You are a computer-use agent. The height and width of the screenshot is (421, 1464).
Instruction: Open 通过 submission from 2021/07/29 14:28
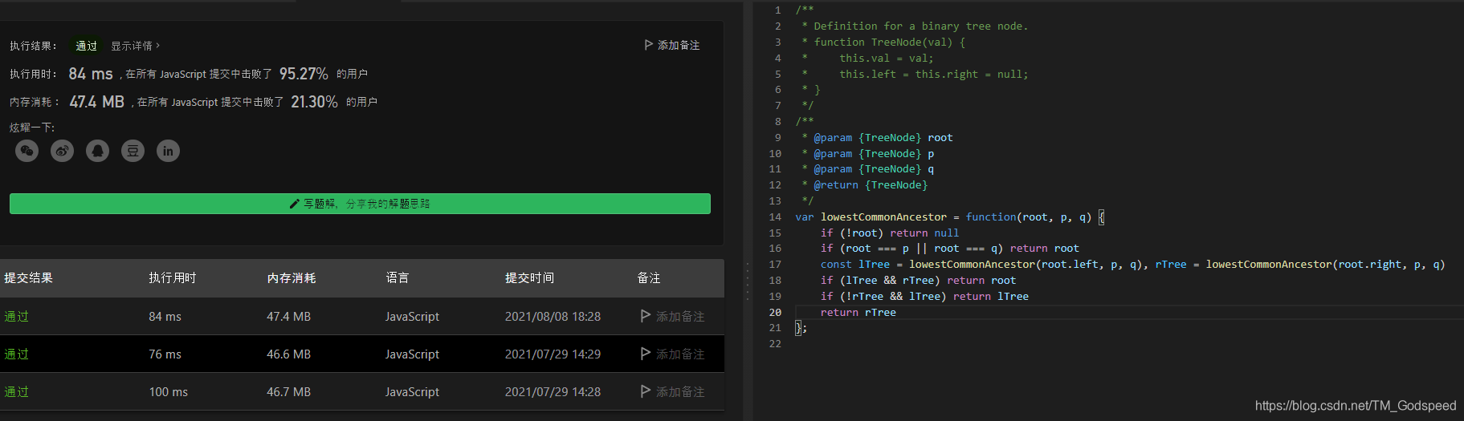[17, 391]
